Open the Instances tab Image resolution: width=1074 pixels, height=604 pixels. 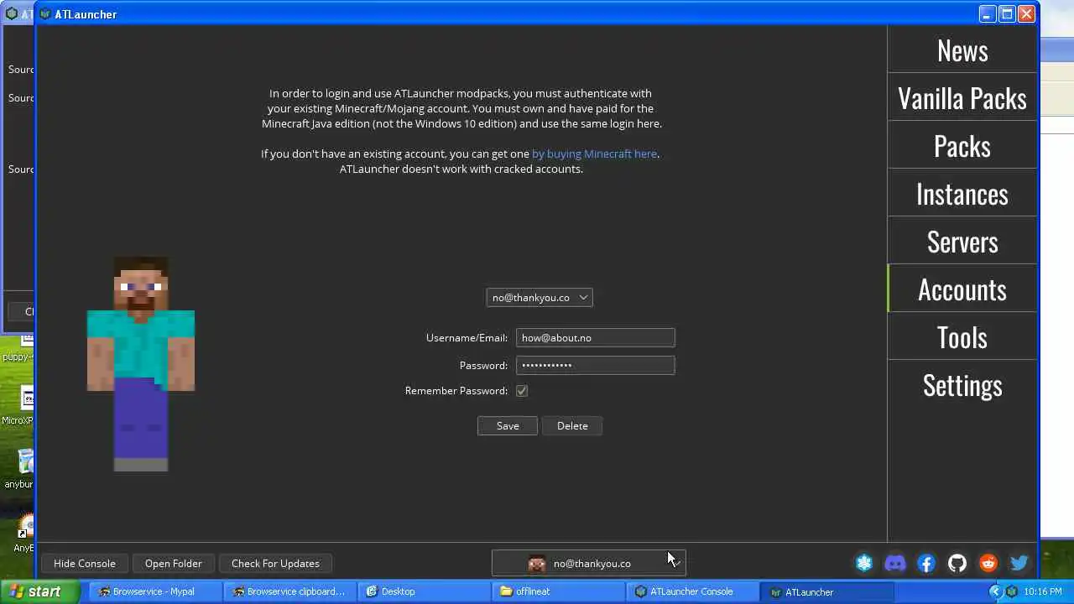pos(962,194)
